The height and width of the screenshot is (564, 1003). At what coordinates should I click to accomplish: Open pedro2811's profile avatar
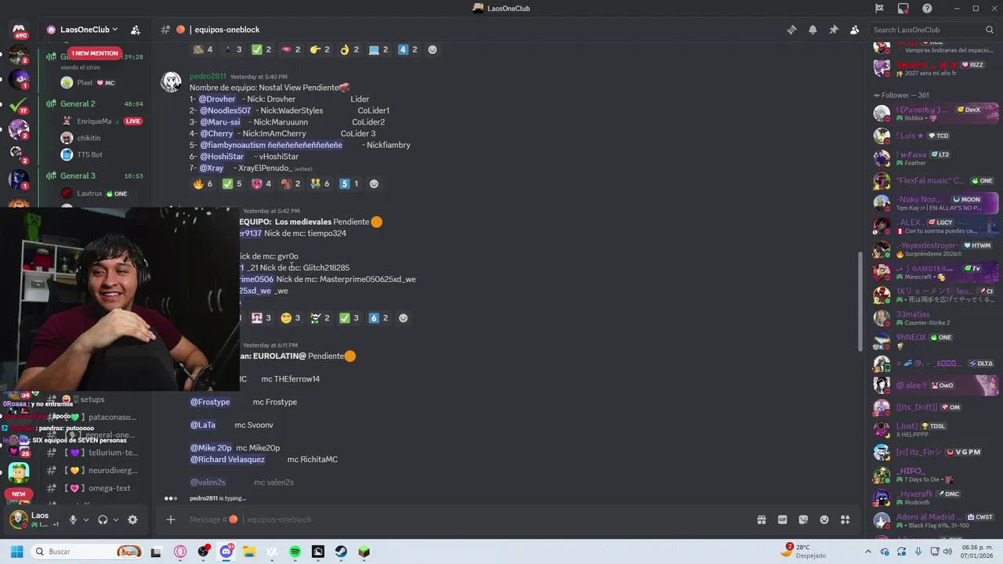pos(171,82)
